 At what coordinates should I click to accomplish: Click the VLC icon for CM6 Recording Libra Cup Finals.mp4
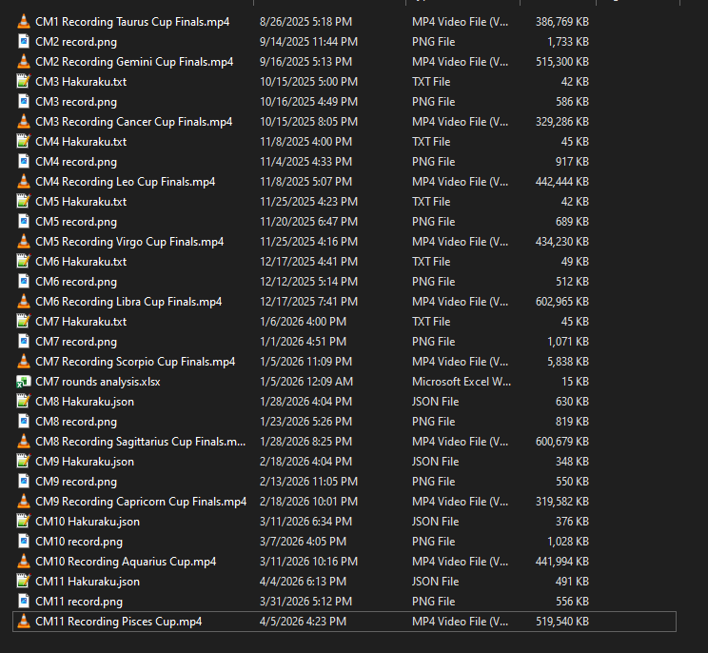click(24, 302)
